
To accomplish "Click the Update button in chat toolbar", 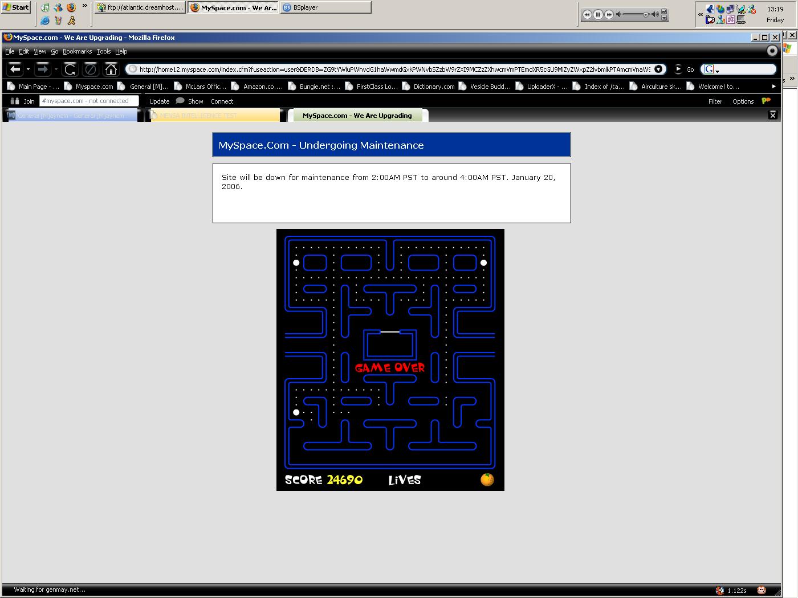I will (x=160, y=101).
